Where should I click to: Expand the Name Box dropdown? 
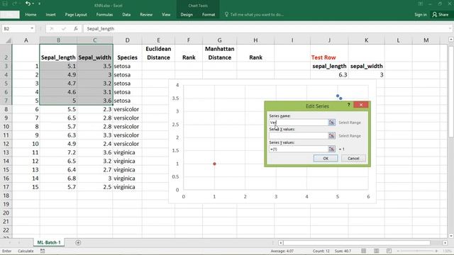[x=32, y=28]
